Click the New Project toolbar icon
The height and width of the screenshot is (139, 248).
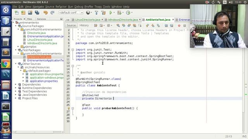pyautogui.click(x=23, y=13)
